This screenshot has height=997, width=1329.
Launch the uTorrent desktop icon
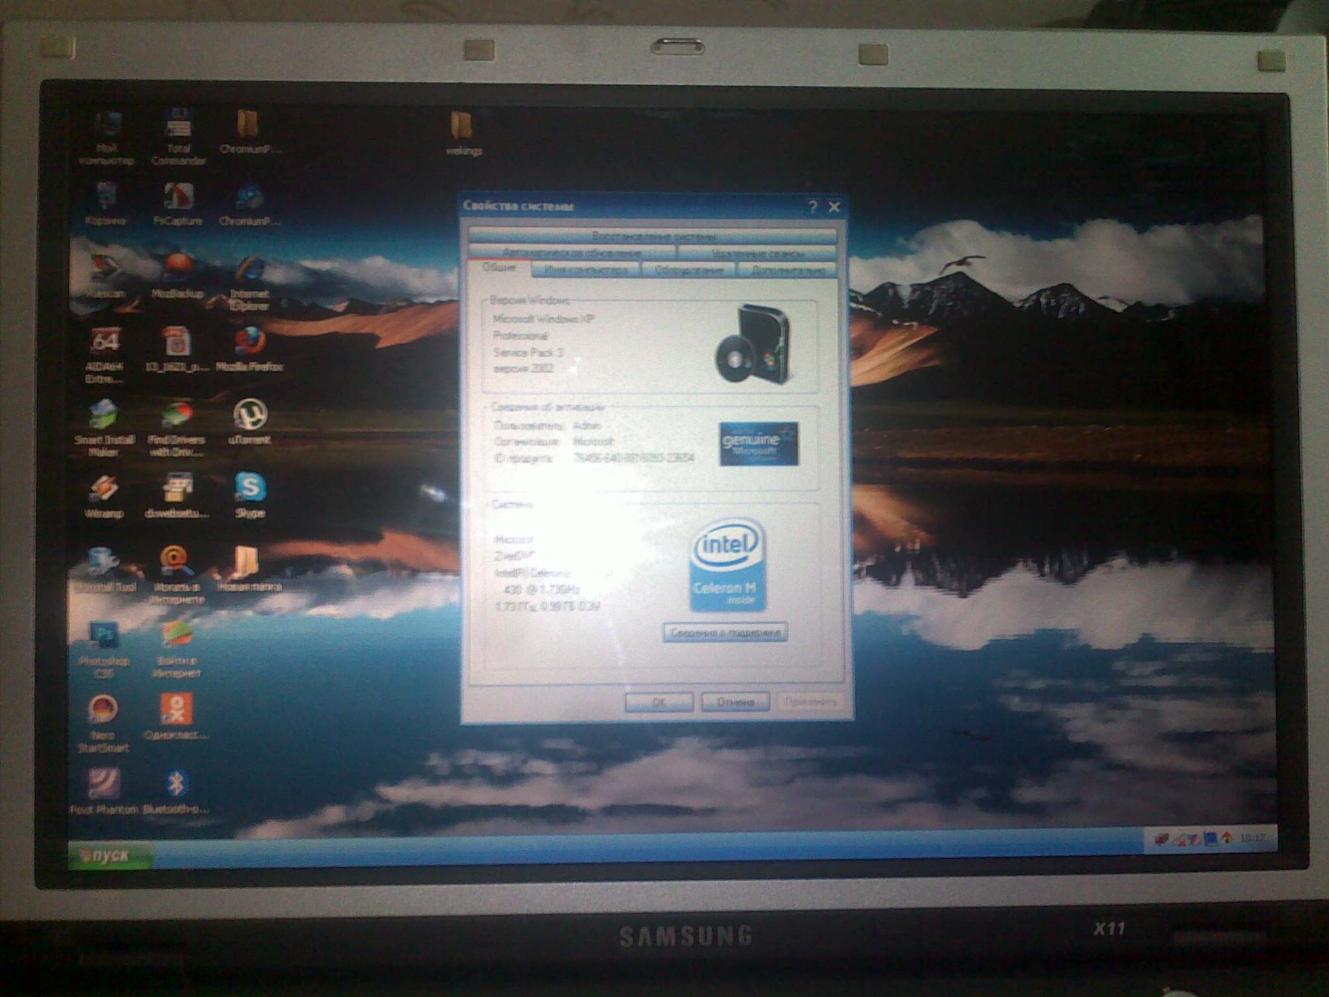pyautogui.click(x=250, y=422)
